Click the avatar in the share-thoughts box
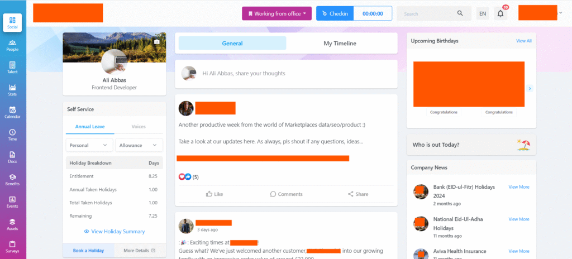 (189, 73)
